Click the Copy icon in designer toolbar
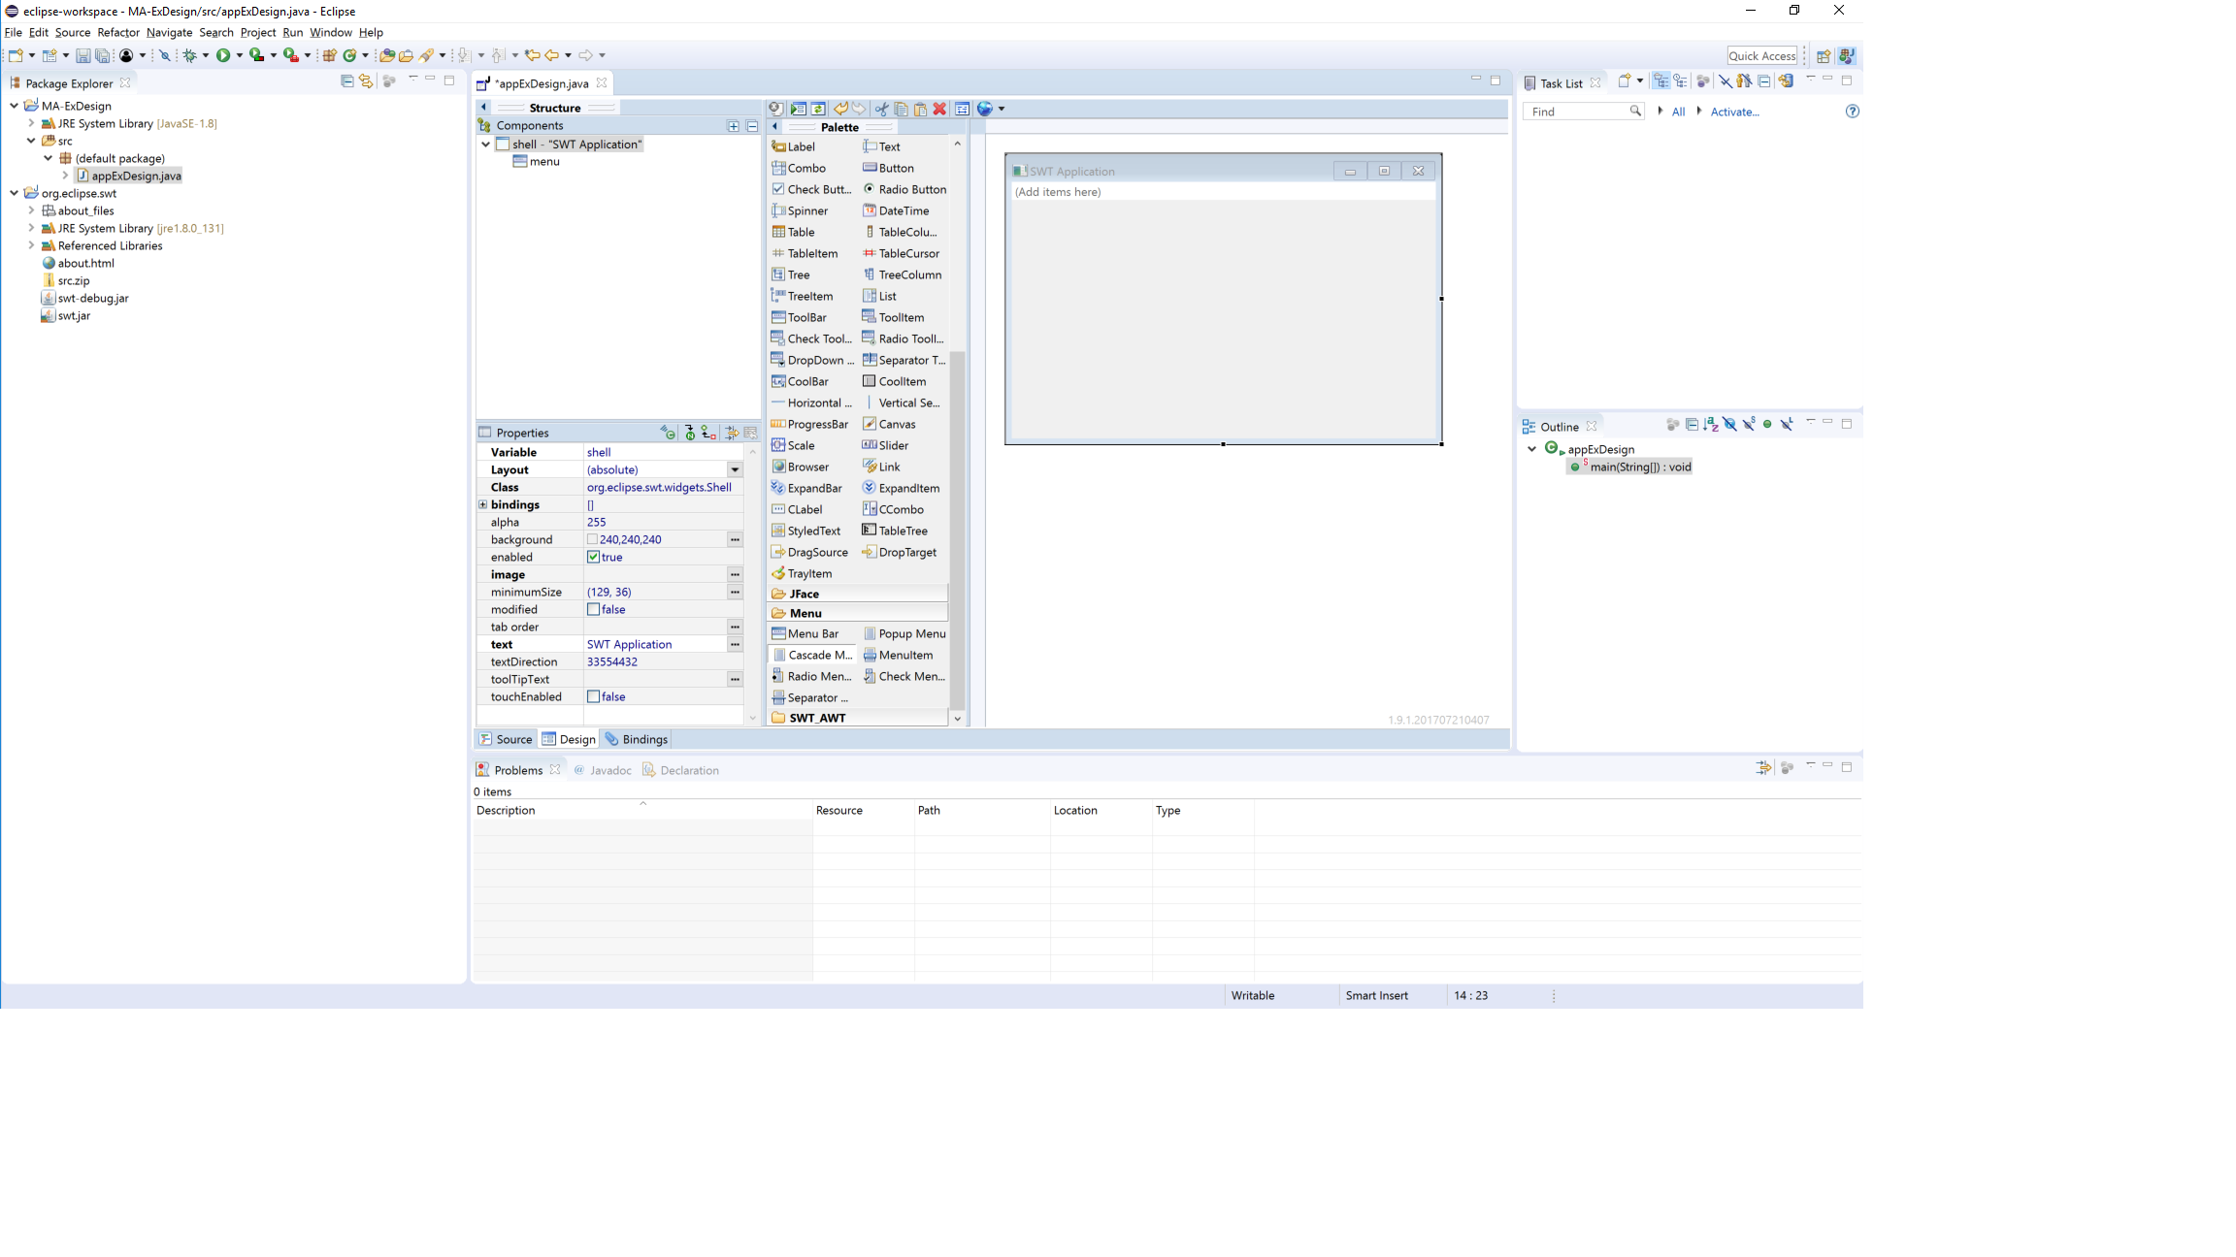This screenshot has height=1257, width=2236. tap(901, 109)
